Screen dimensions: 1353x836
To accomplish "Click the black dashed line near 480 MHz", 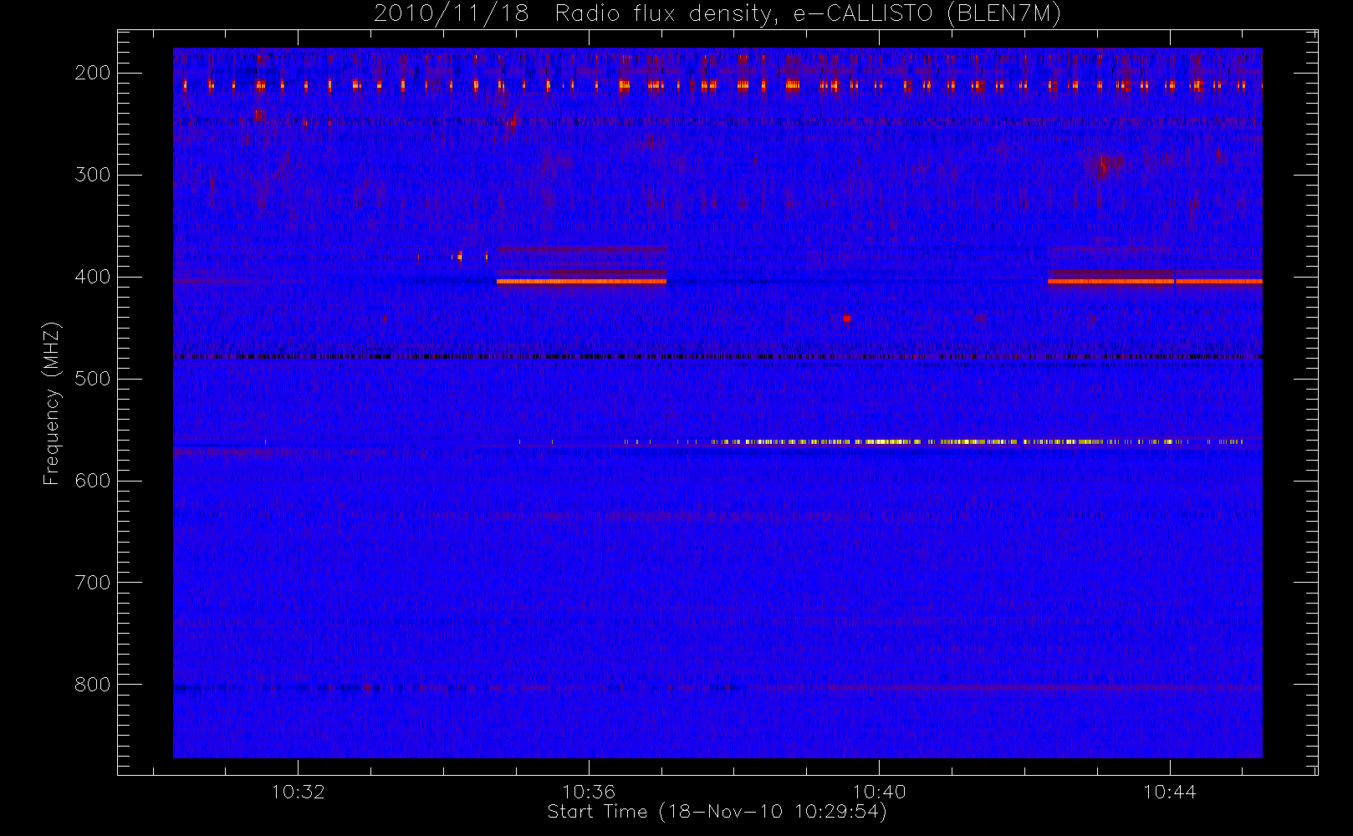I will pos(717,357).
